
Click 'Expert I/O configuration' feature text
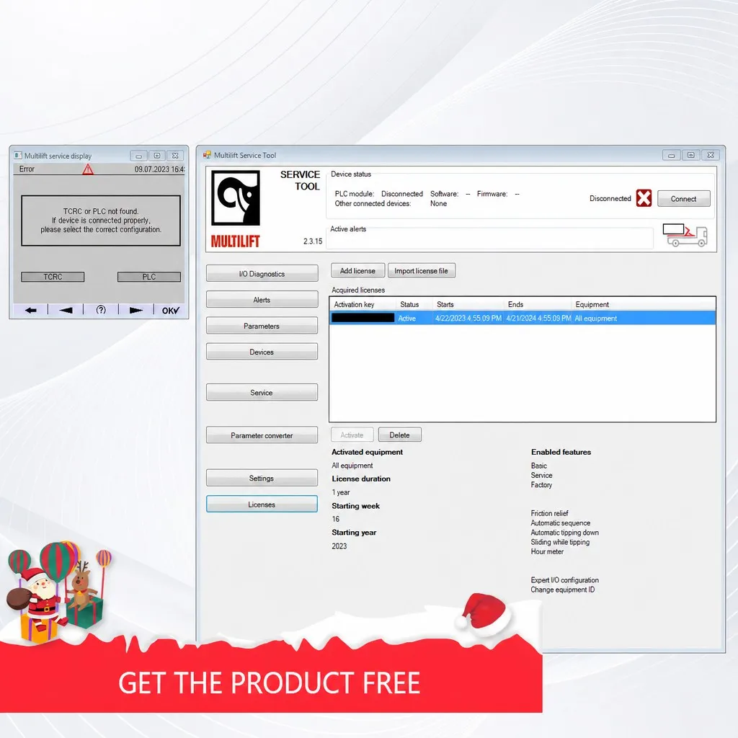pyautogui.click(x=565, y=580)
